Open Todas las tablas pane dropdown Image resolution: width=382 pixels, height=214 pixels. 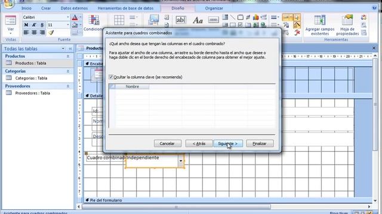tap(63, 49)
